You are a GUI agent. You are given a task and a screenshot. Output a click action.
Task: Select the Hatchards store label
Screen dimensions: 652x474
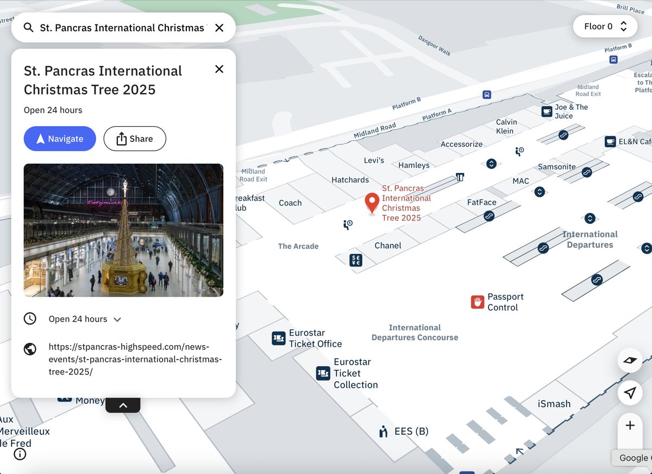click(x=350, y=180)
